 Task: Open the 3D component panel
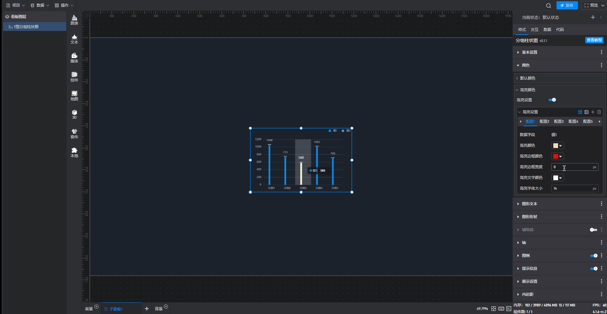pos(74,114)
